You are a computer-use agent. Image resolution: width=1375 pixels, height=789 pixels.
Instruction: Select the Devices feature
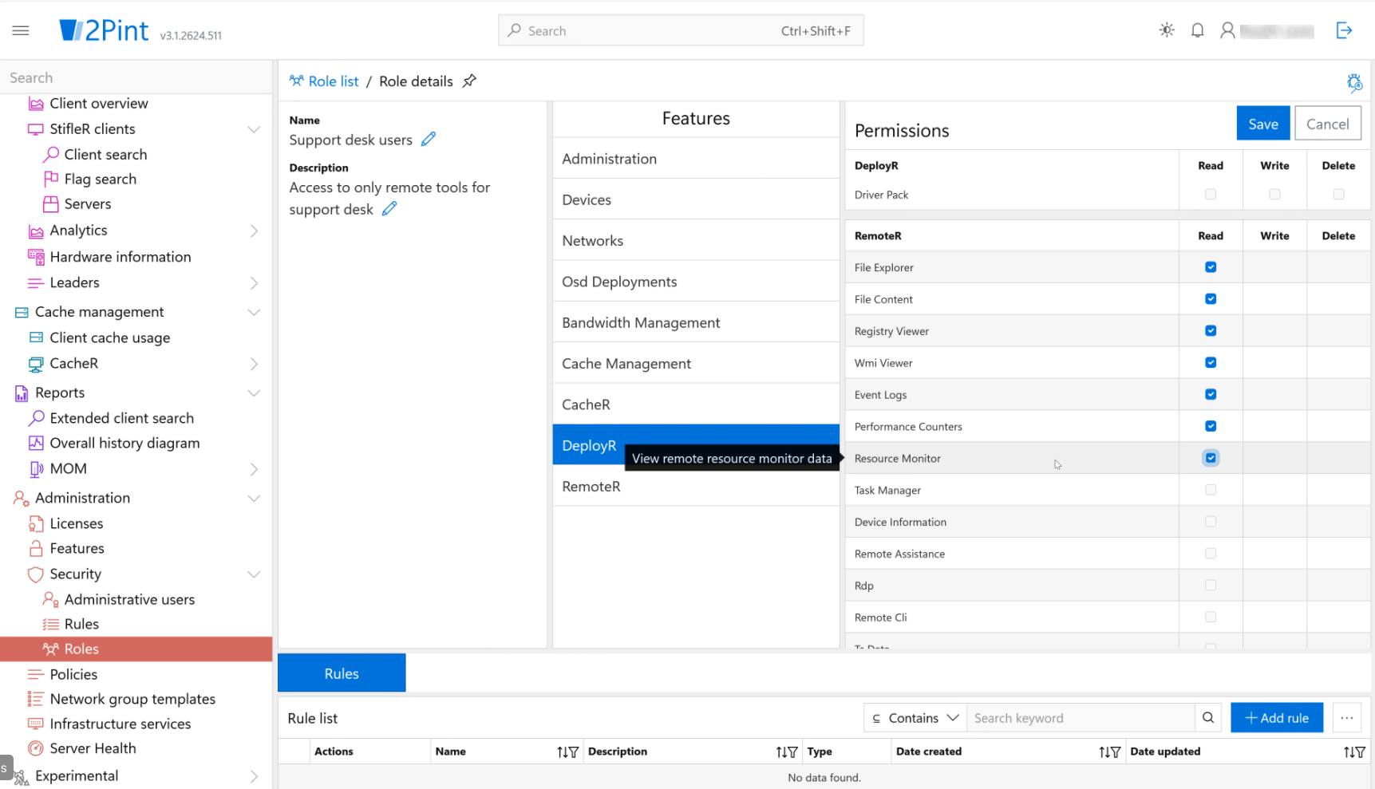695,199
